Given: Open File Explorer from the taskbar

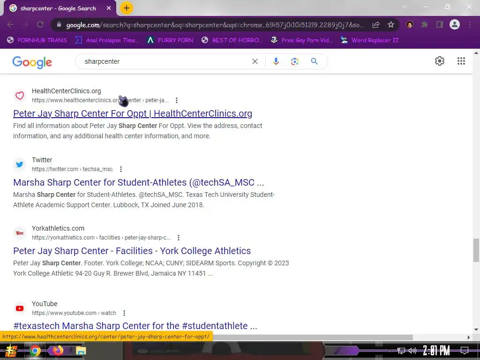Looking at the screenshot, I should (81, 351).
